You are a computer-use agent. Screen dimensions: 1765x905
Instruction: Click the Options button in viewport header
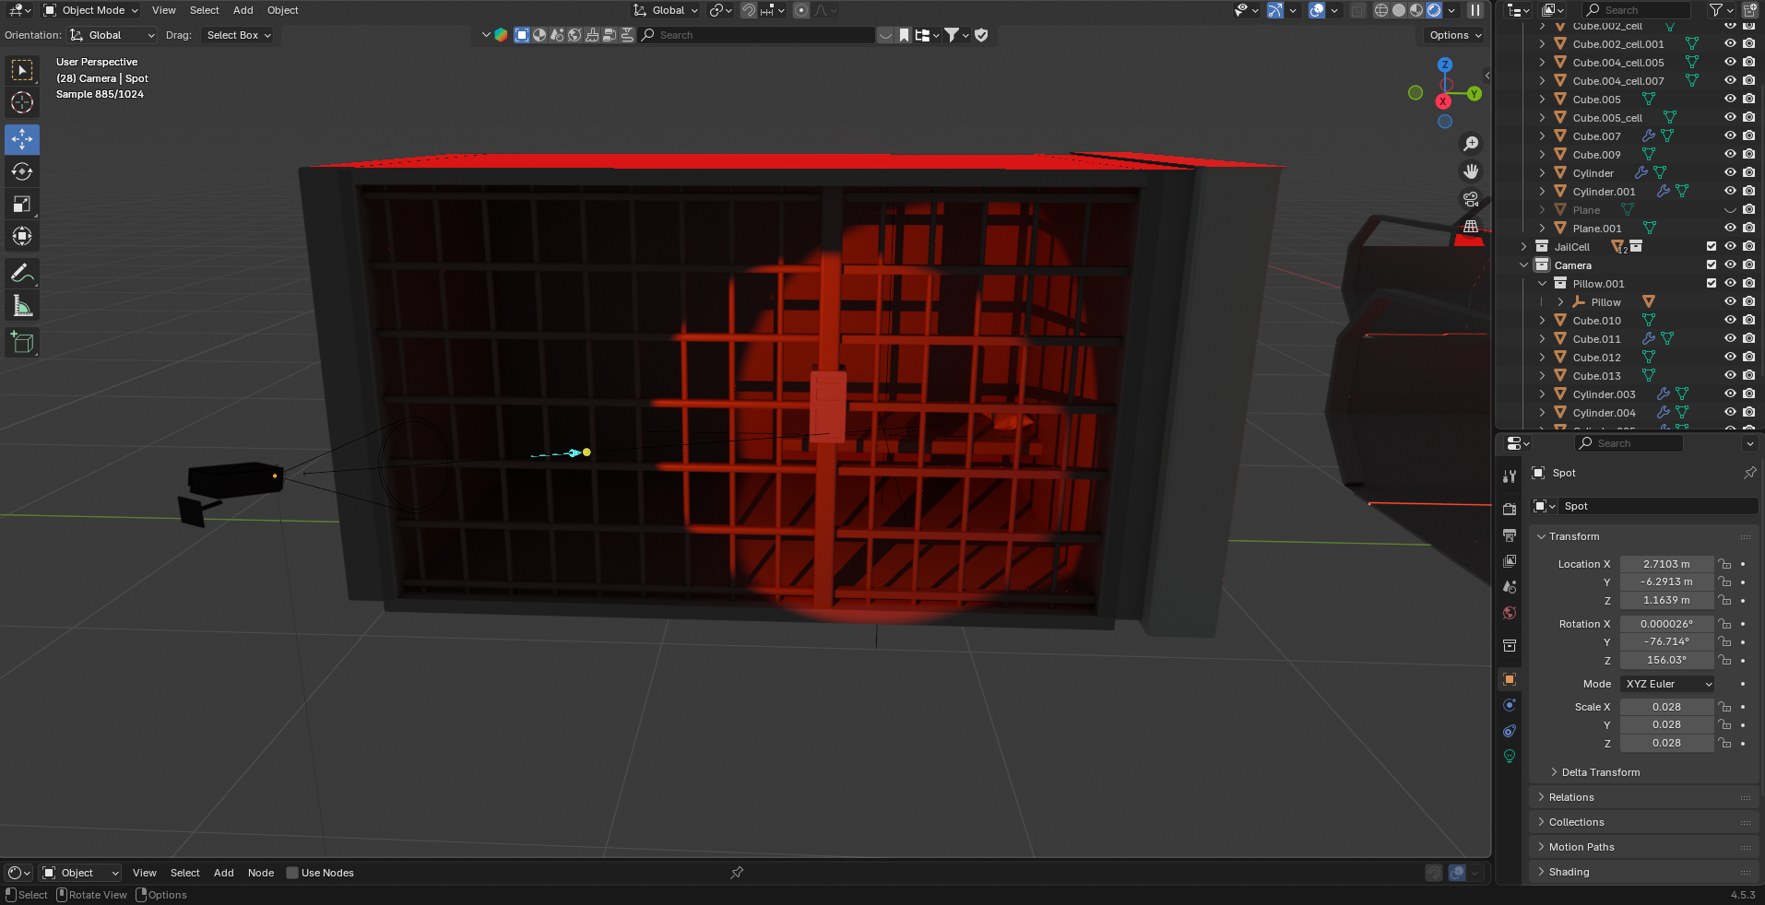tap(1455, 35)
